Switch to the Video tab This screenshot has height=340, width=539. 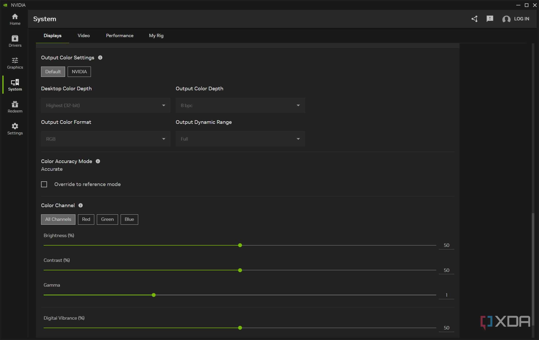tap(84, 36)
